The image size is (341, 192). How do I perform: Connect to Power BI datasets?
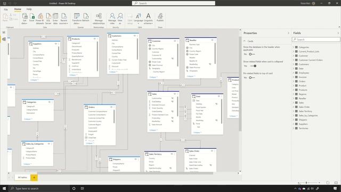tap(40, 19)
